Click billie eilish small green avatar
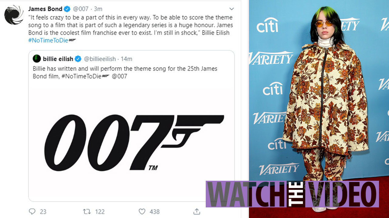This screenshot has width=389, height=218. 37,58
